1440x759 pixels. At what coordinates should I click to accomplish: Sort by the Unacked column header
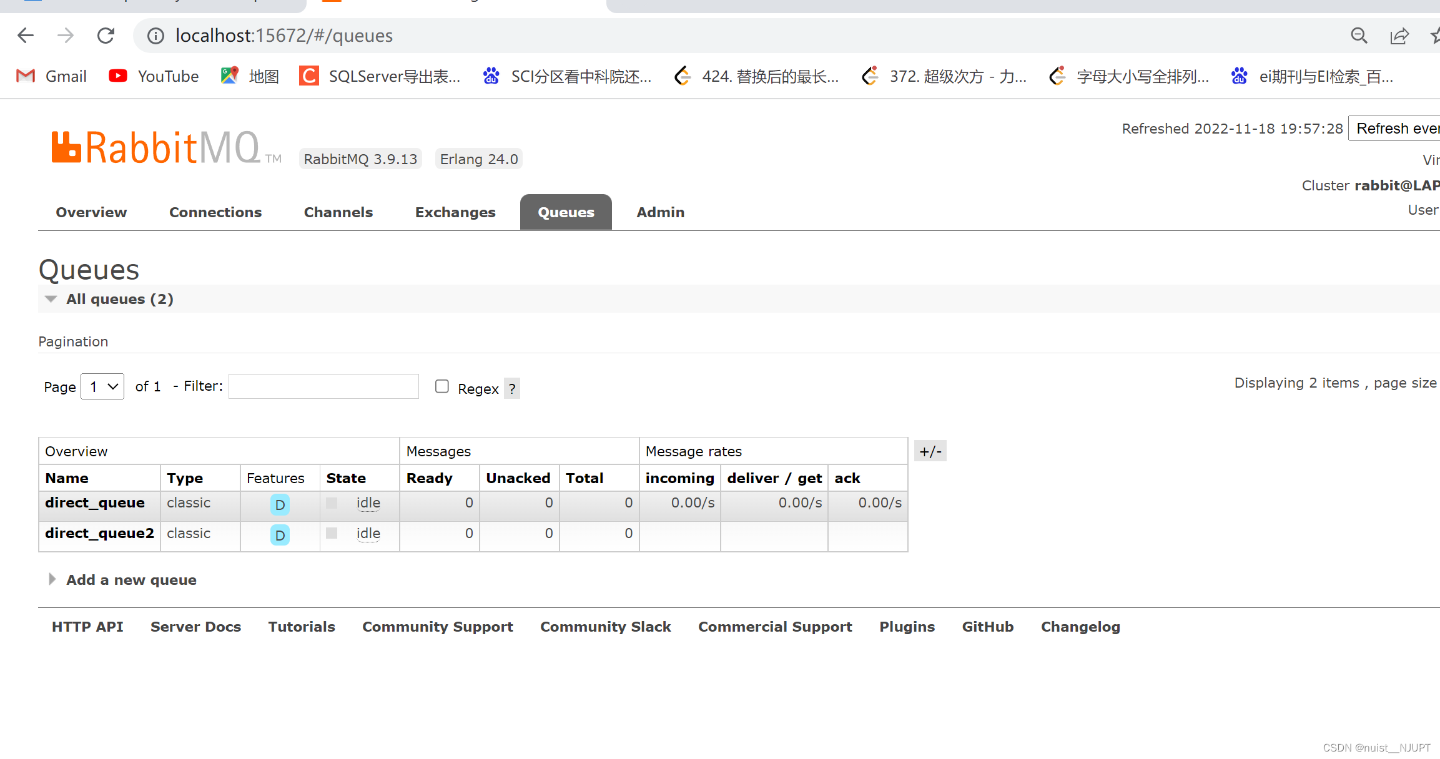518,478
